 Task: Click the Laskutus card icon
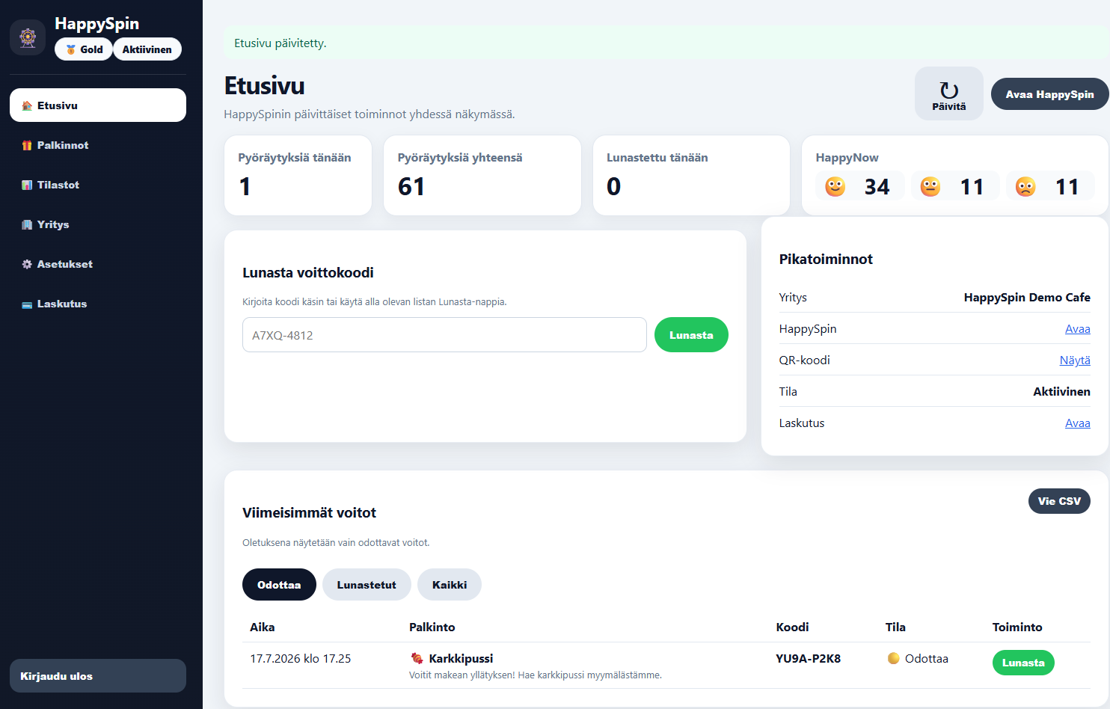pyautogui.click(x=27, y=304)
